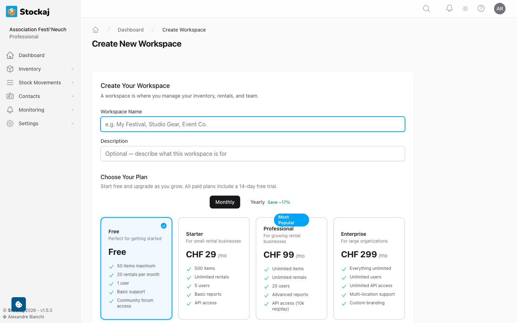Open the help question mark icon
The width and height of the screenshot is (517, 323).
point(481,9)
